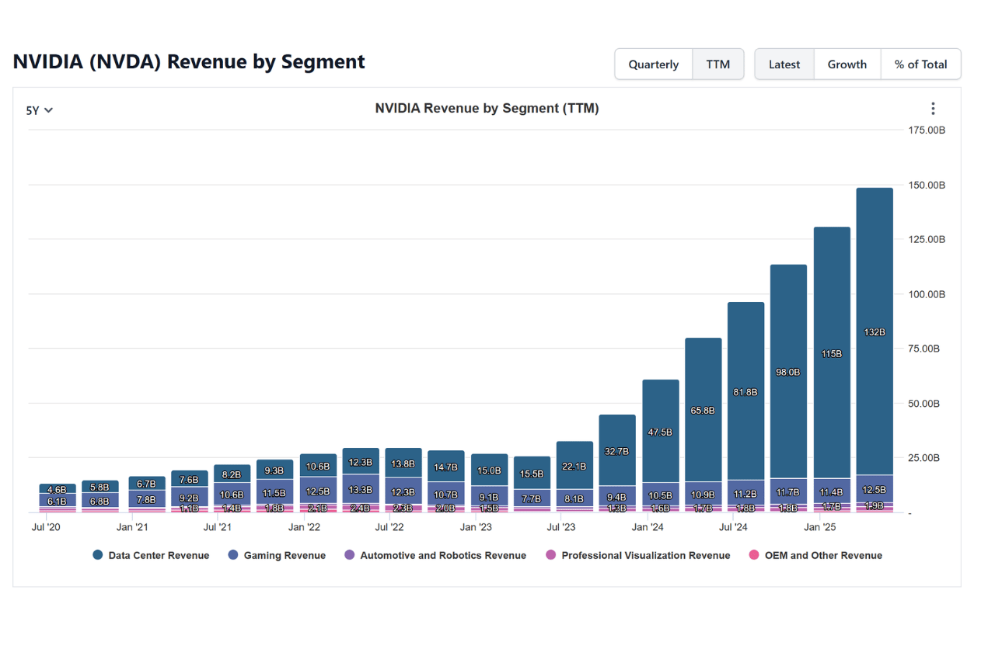995x663 pixels.
Task: Toggle Professional Visualization Revenue legend series
Action: point(637,555)
